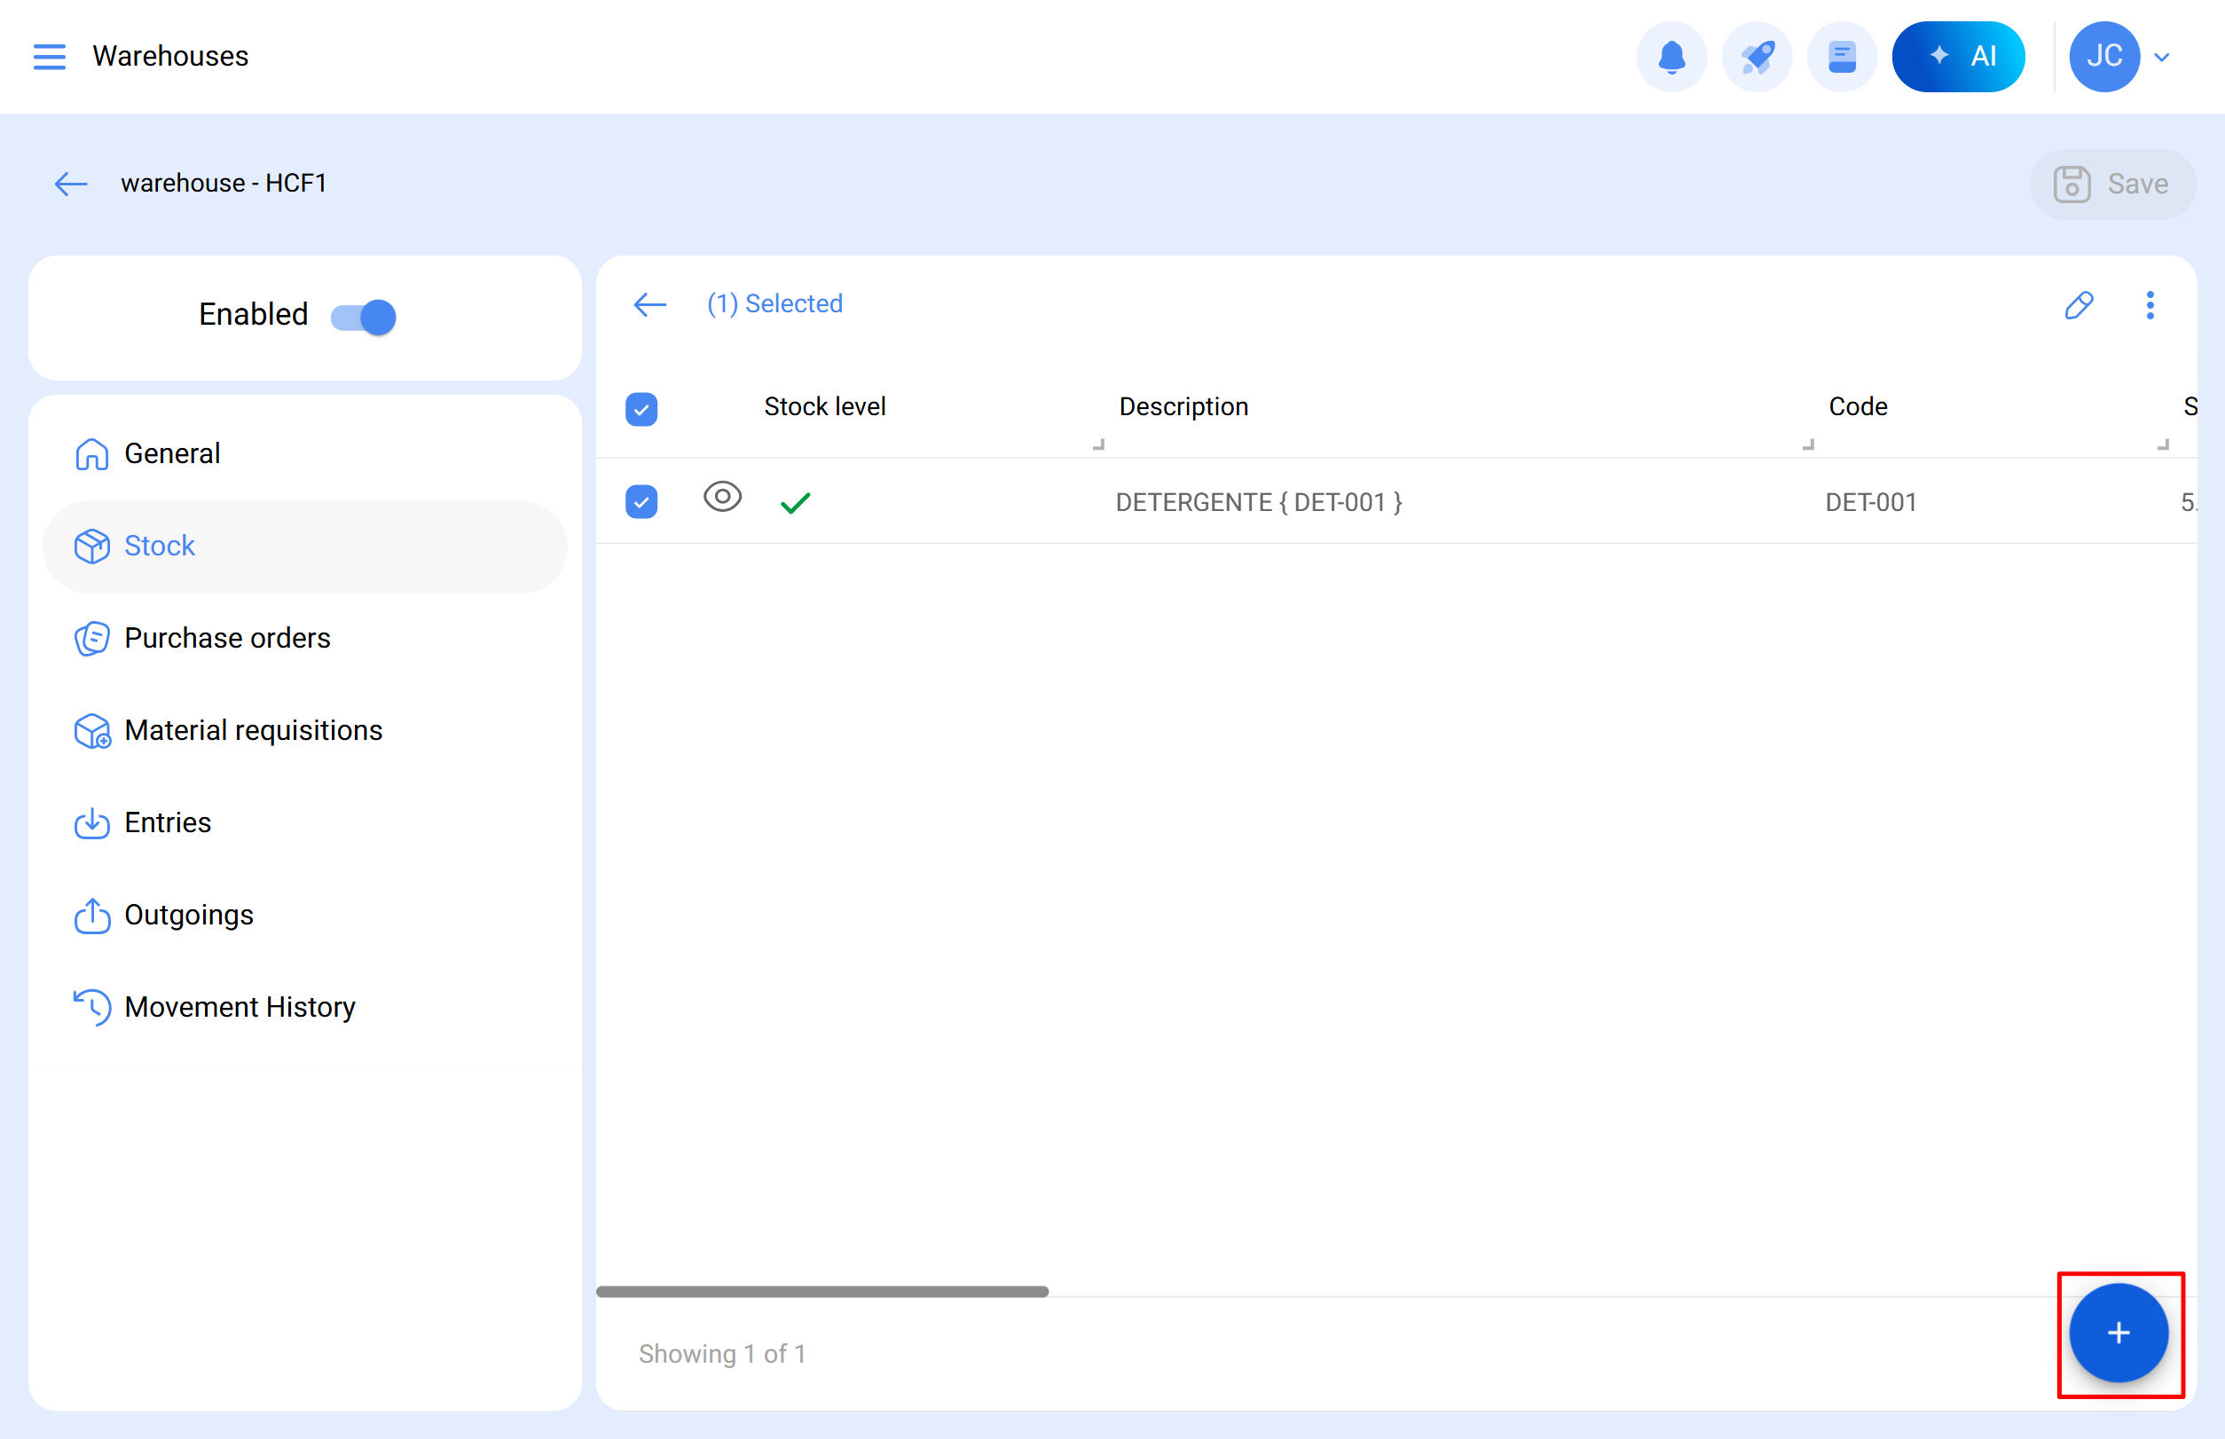The image size is (2225, 1439).
Task: Go to Material requisitions section
Action: click(x=253, y=731)
